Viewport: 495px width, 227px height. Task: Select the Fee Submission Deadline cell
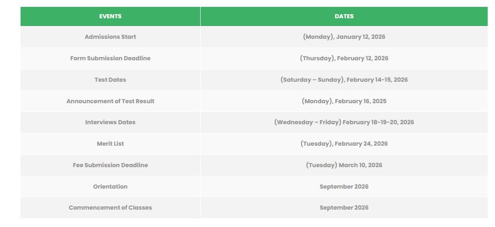110,165
